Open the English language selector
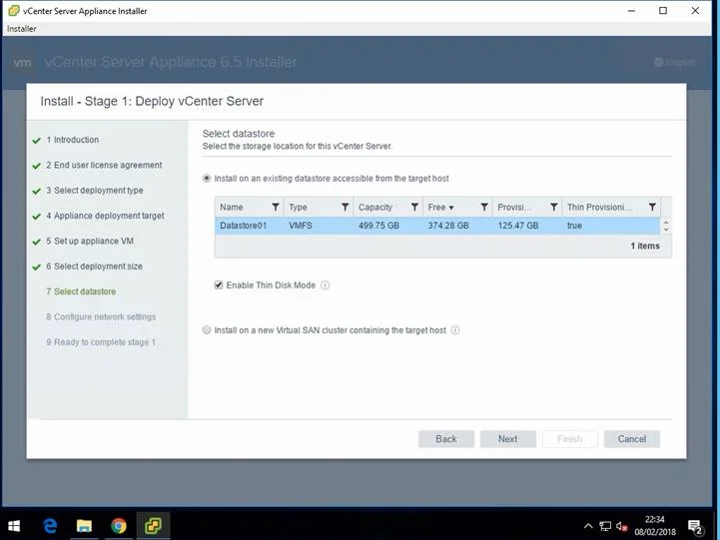The image size is (720, 540). point(675,62)
